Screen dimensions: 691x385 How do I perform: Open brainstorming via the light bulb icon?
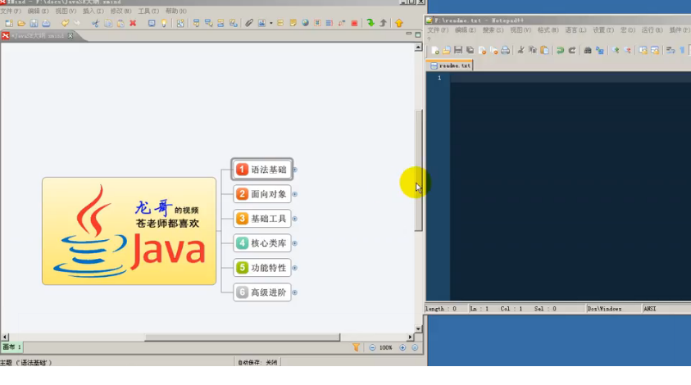(x=164, y=23)
